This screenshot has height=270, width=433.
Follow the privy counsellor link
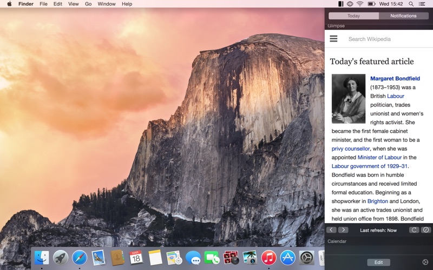350,148
